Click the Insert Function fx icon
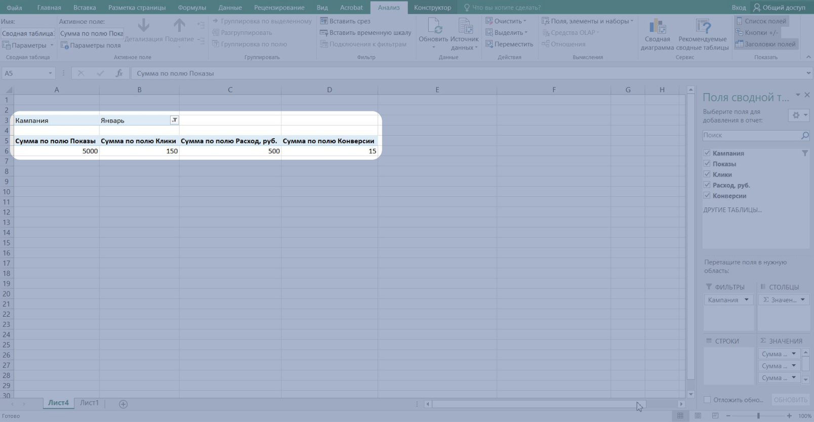This screenshot has width=814, height=422. click(119, 73)
